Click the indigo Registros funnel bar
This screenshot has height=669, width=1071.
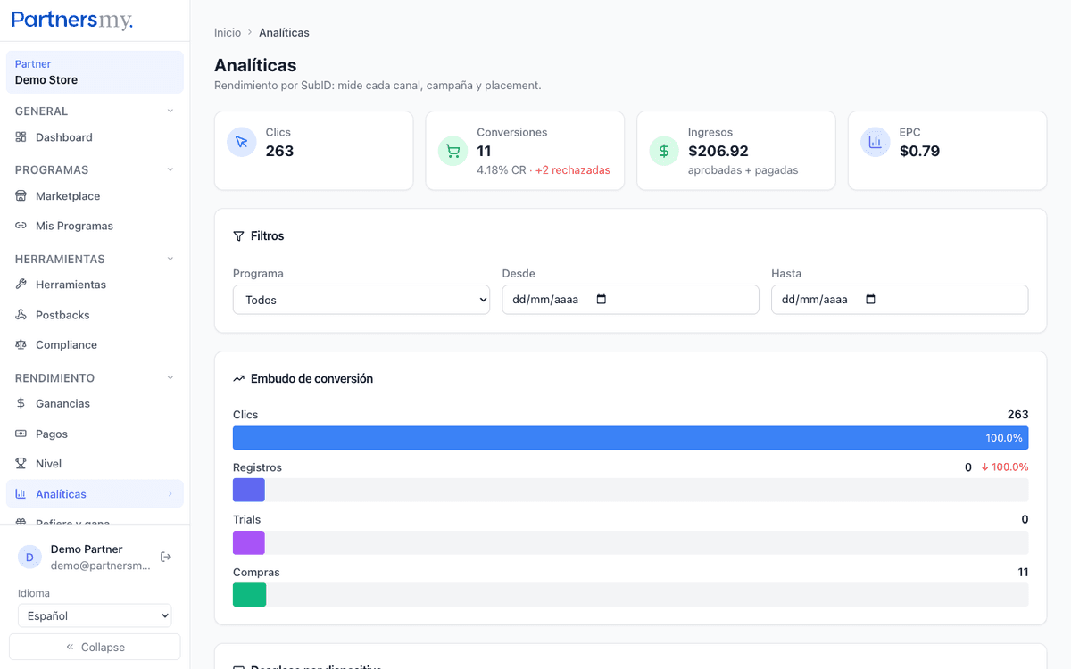pos(249,490)
